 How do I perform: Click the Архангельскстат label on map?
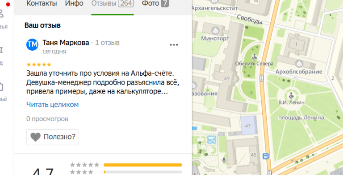tap(214, 8)
